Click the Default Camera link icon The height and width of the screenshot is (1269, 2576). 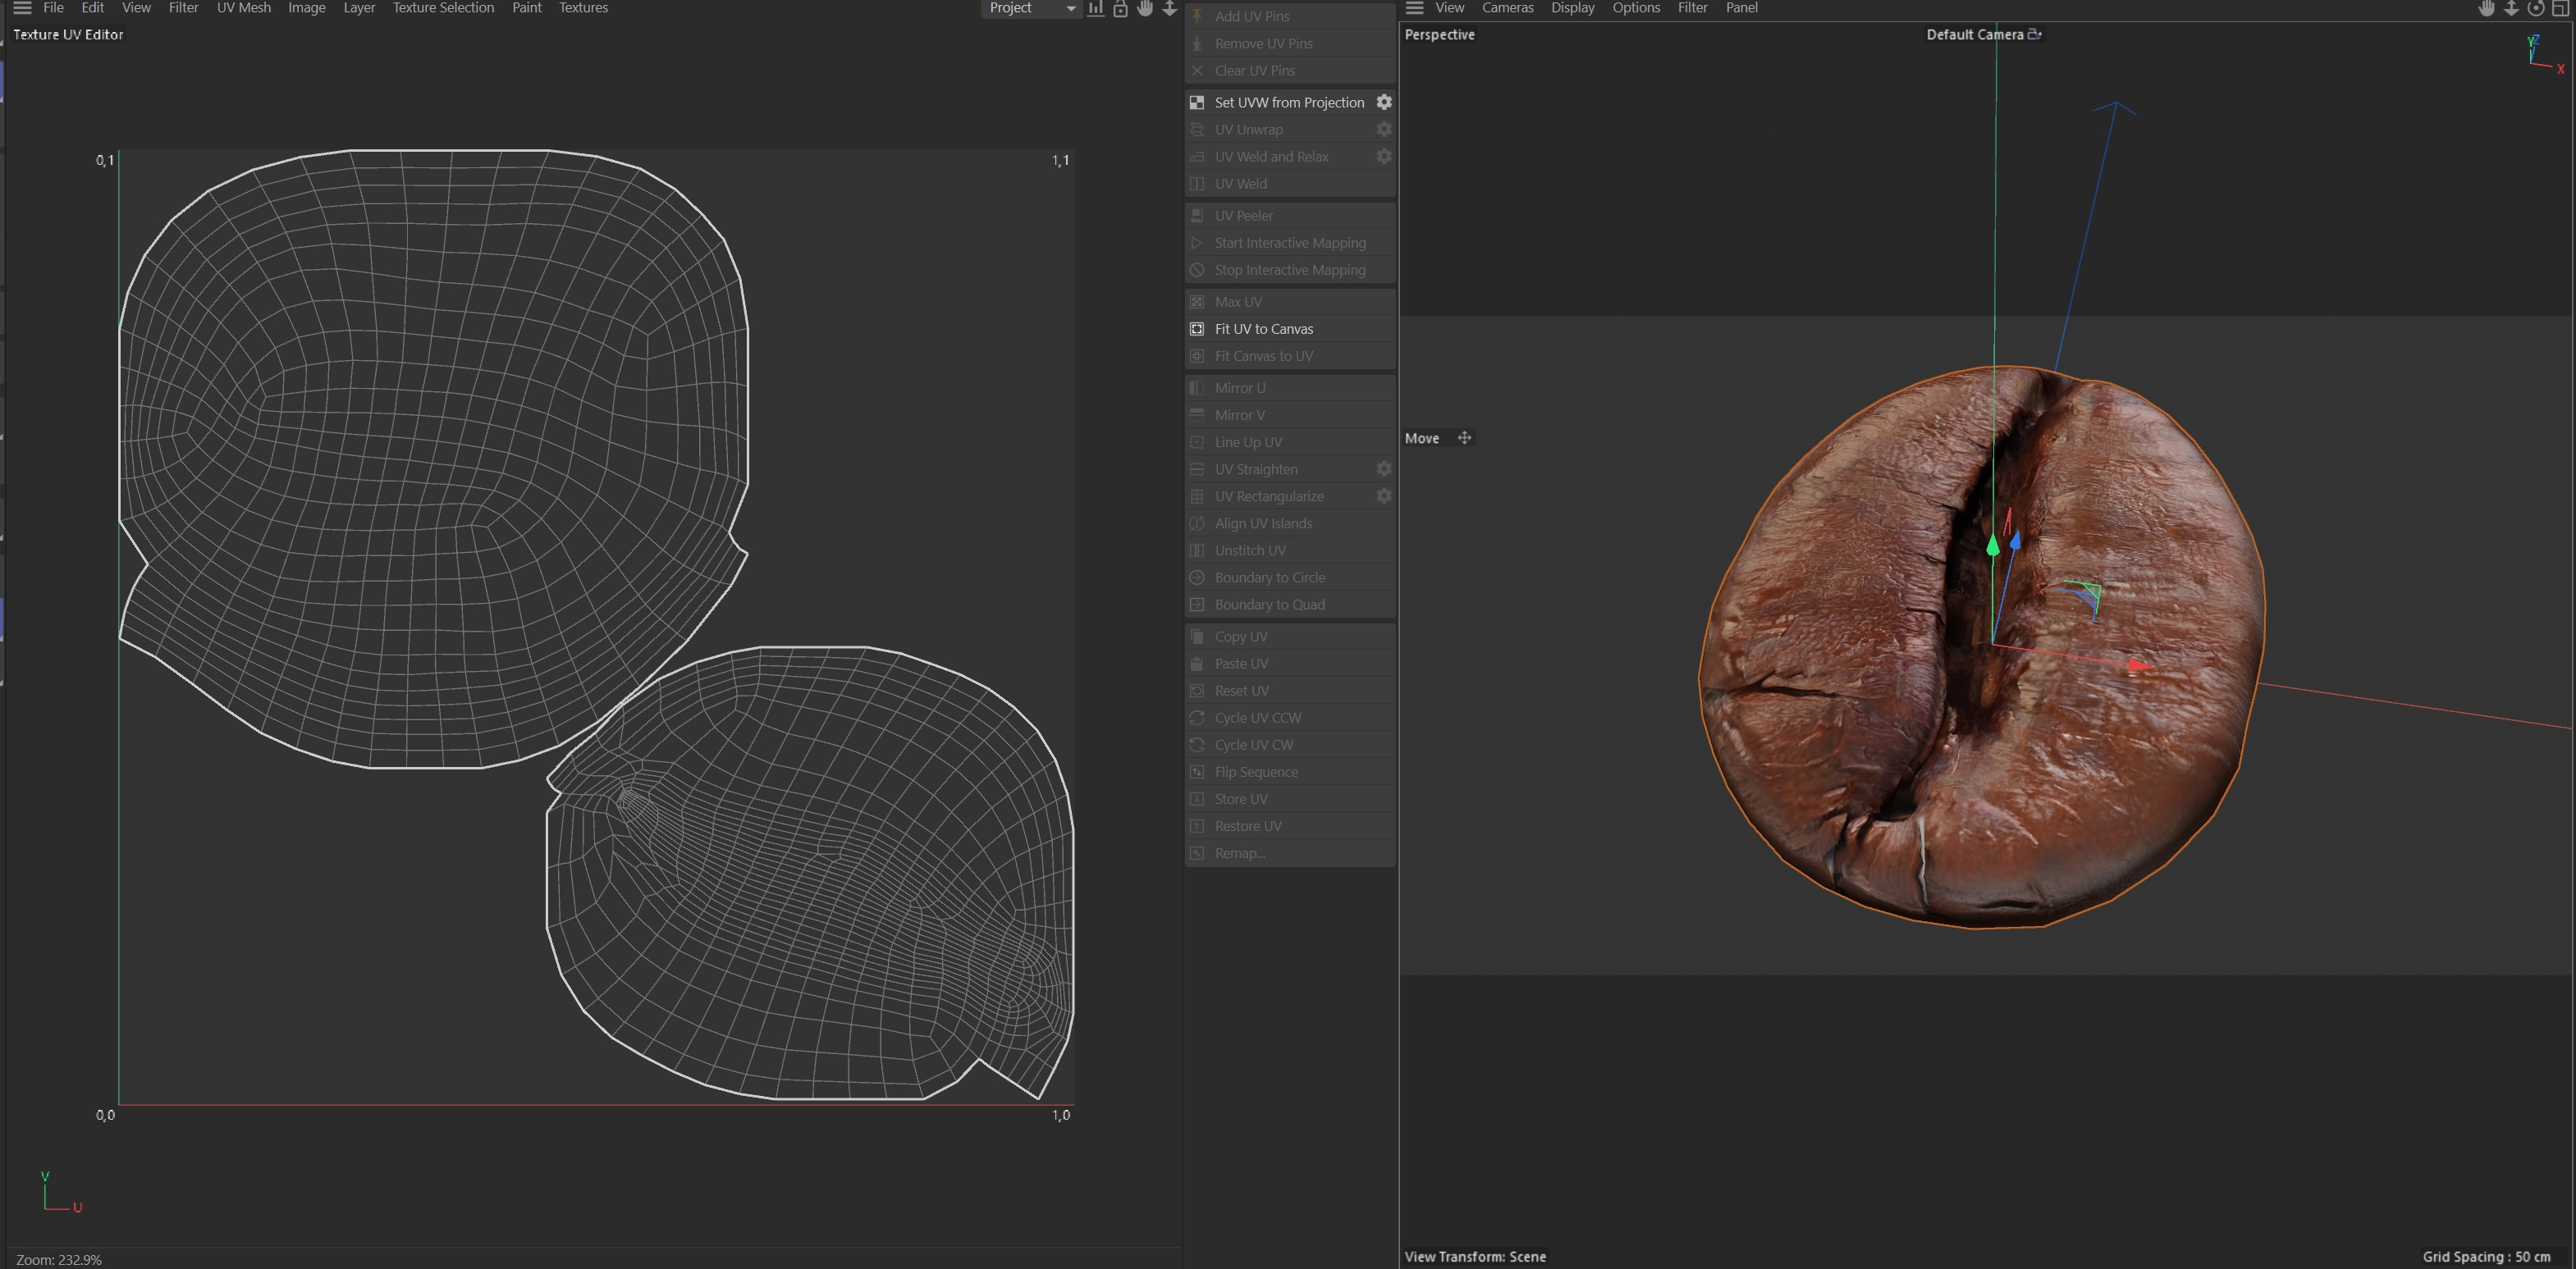[2034, 34]
